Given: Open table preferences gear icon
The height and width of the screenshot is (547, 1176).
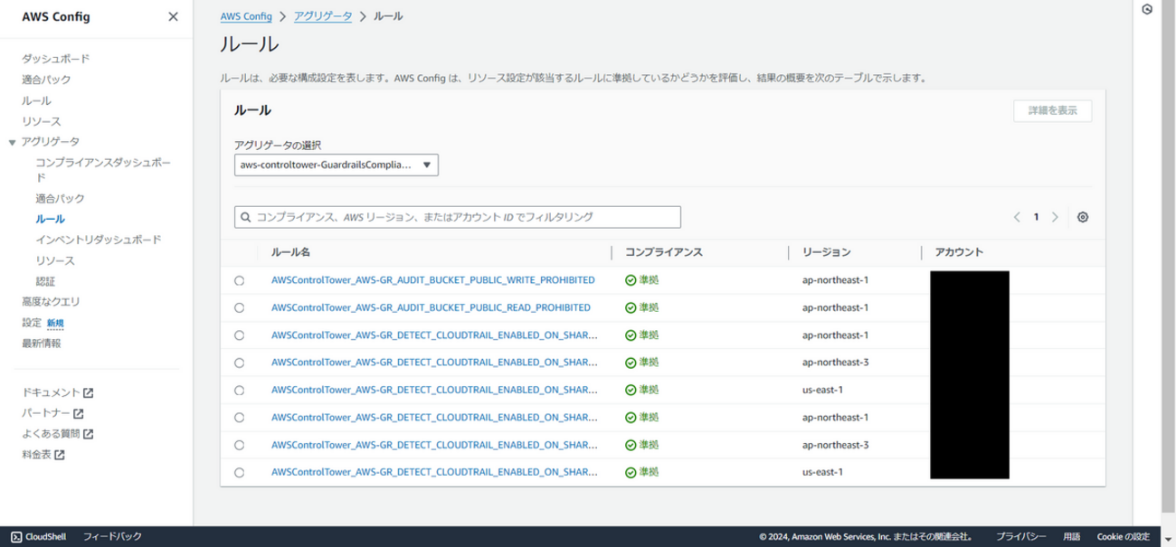Looking at the screenshot, I should pos(1083,217).
